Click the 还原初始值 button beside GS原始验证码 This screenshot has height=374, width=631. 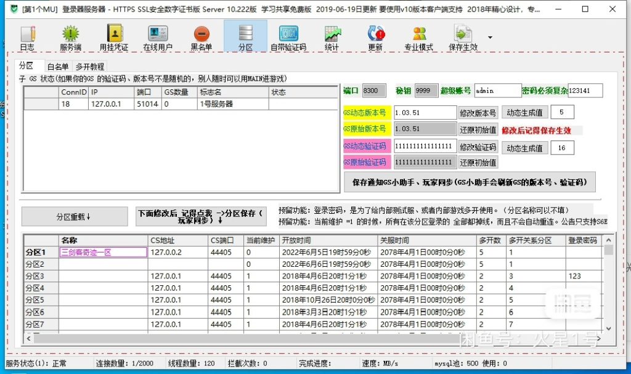(x=478, y=163)
